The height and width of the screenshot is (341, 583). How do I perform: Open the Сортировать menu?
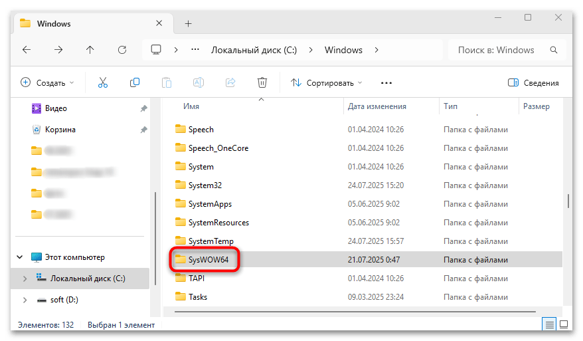click(327, 82)
